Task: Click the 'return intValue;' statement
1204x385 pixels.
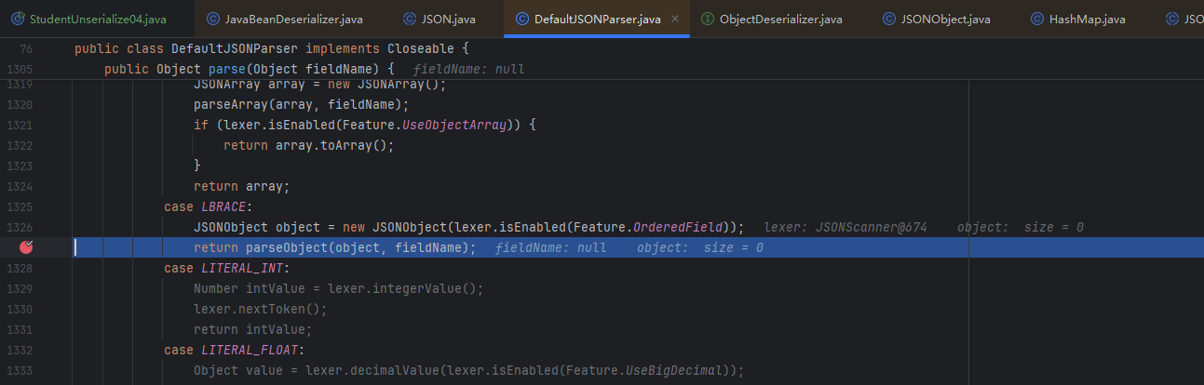Action: click(x=253, y=329)
